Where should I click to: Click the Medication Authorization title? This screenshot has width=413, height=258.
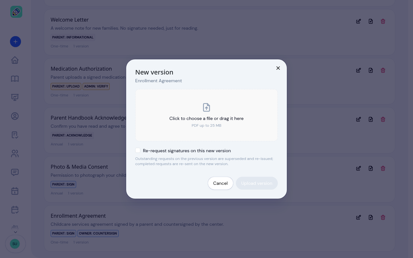tap(81, 69)
